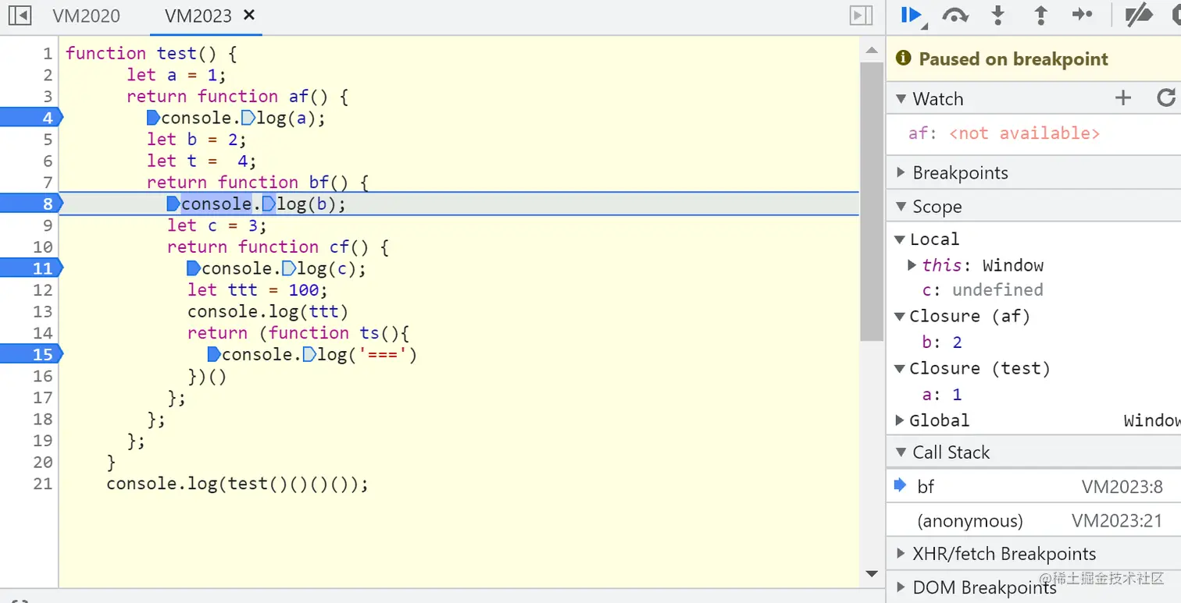Step into the next function call
1181x603 pixels.
pyautogui.click(x=997, y=16)
